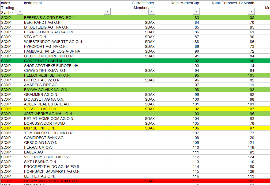Open the Index Trading Symbol filter dropdown
270x185 pixels.
(20, 11)
